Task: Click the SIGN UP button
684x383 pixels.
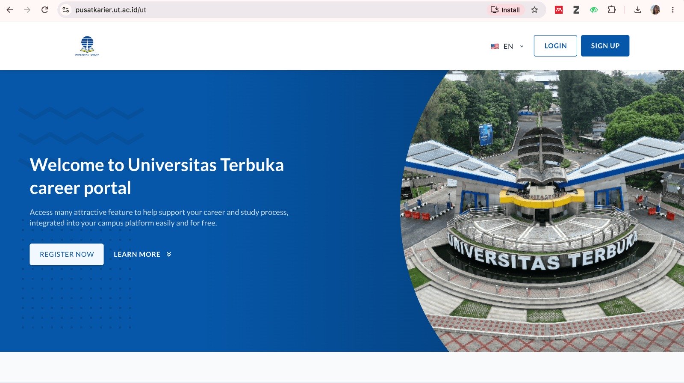Action: [x=605, y=46]
